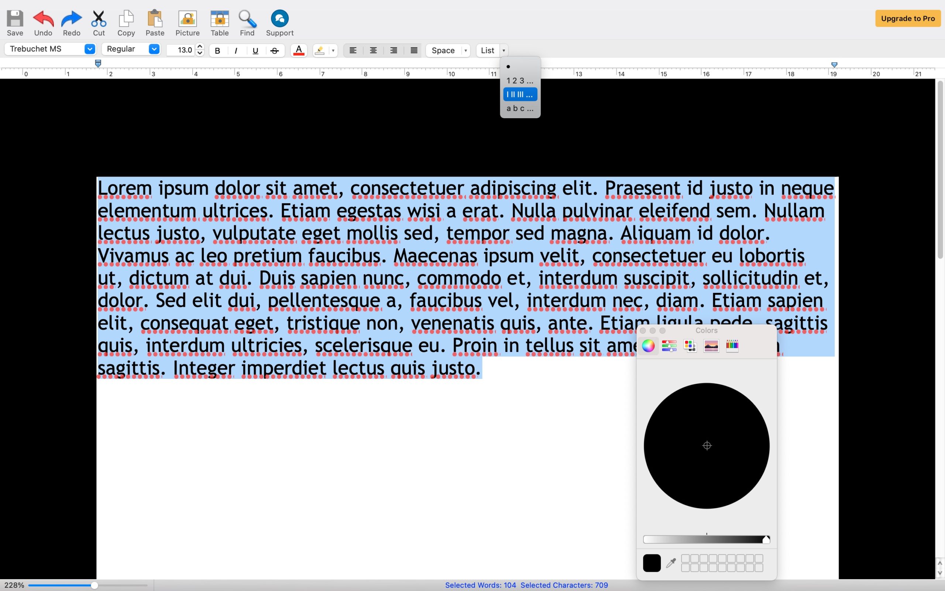Image resolution: width=945 pixels, height=591 pixels.
Task: Toggle italic formatting button
Action: [x=236, y=51]
